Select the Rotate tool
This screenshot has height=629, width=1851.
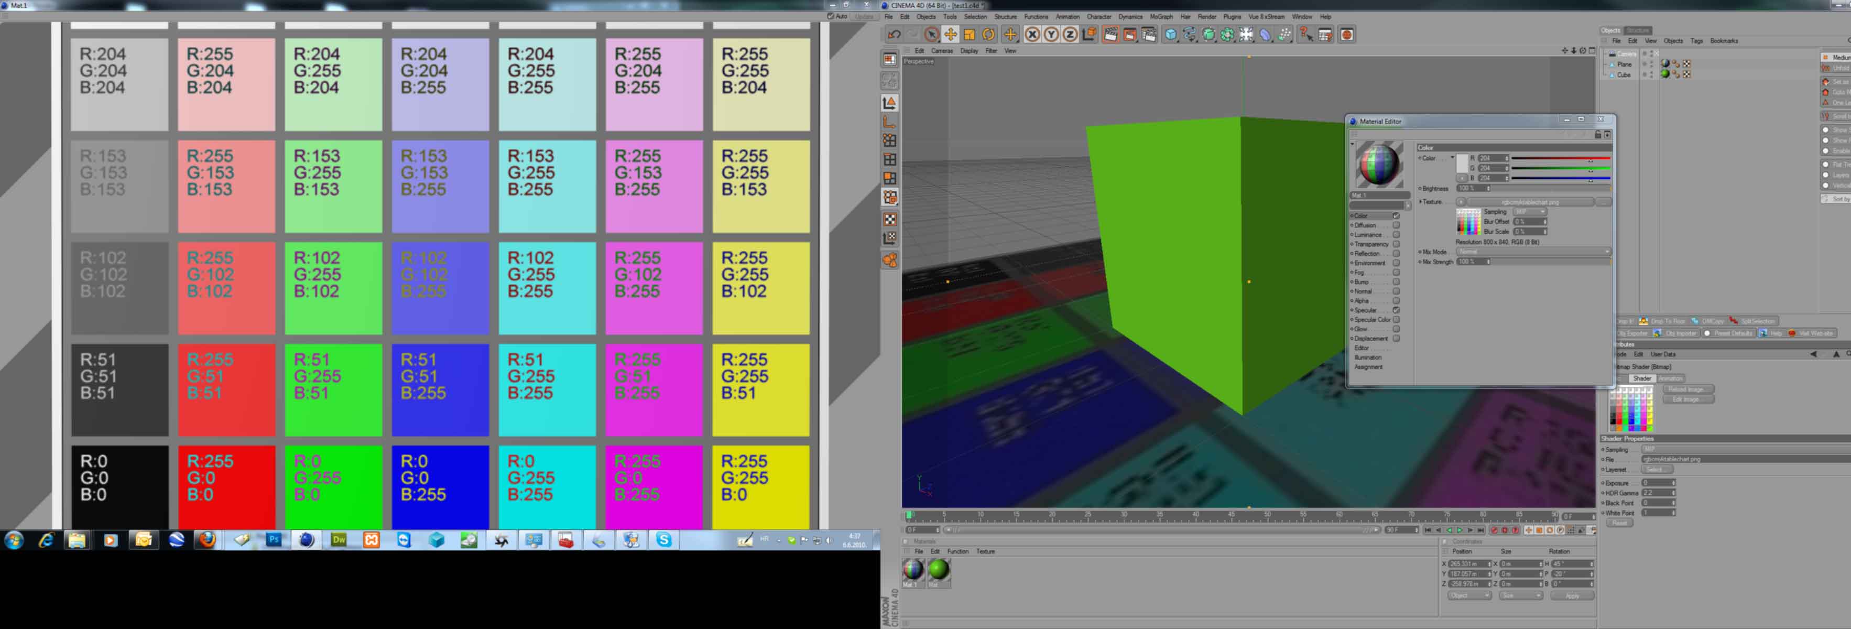tap(989, 35)
